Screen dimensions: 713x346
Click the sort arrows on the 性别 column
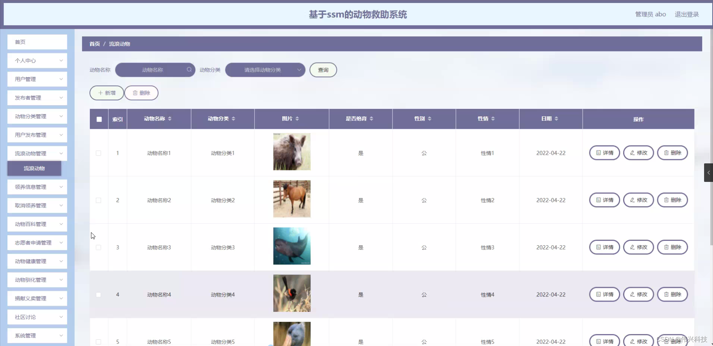(x=430, y=119)
